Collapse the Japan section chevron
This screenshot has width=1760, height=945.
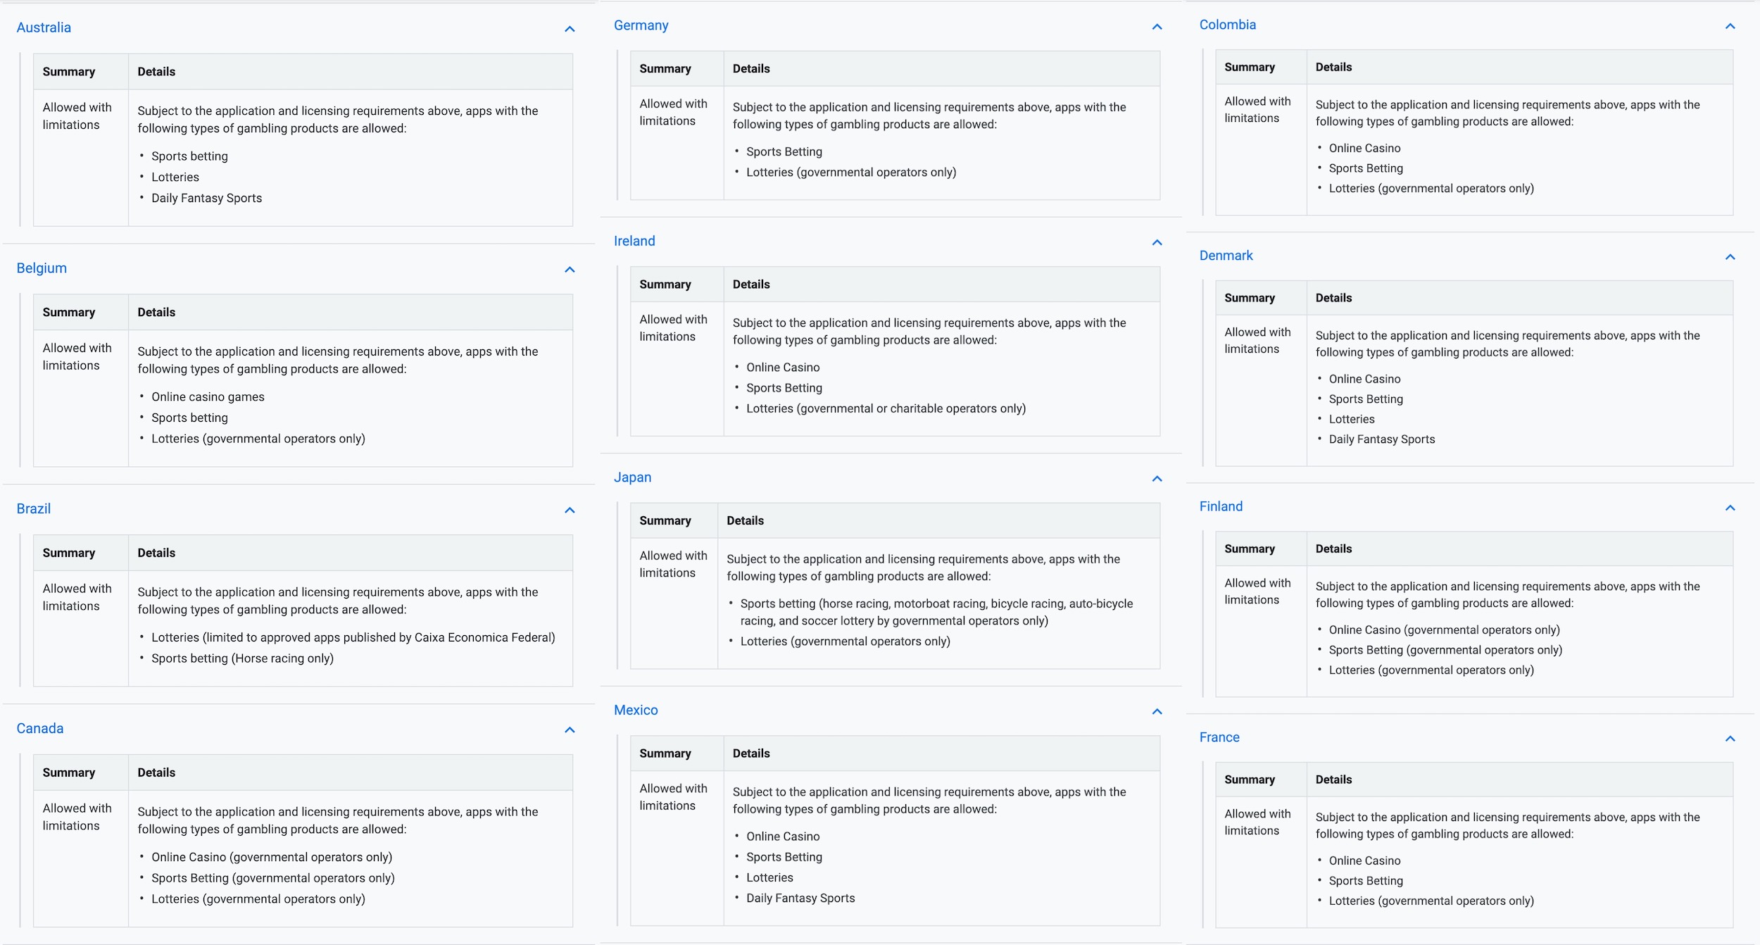click(1157, 479)
